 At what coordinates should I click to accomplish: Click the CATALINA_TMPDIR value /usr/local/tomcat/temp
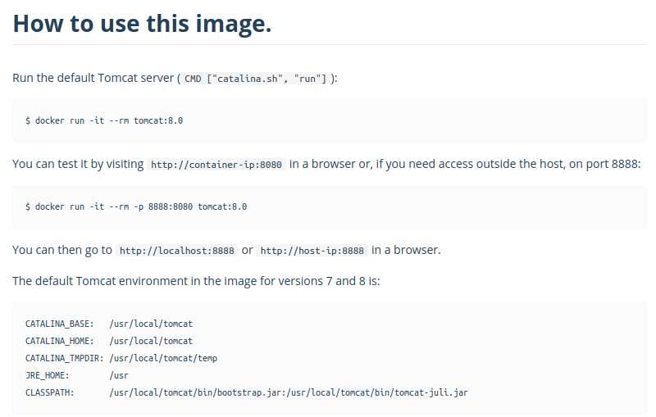pyautogui.click(x=163, y=358)
